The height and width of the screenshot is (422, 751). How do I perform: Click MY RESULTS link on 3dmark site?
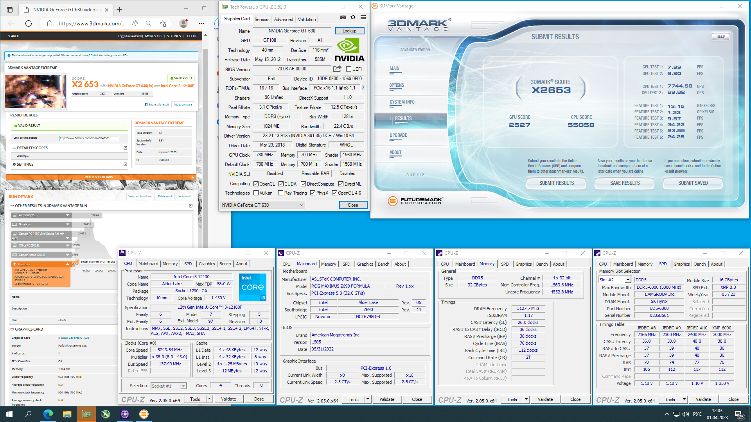(153, 36)
